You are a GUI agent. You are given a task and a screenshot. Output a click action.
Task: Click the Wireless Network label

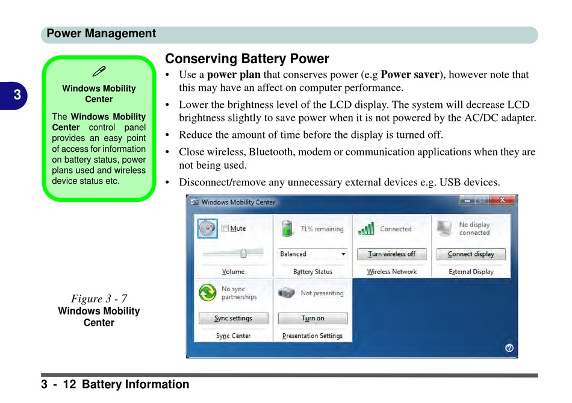click(392, 272)
